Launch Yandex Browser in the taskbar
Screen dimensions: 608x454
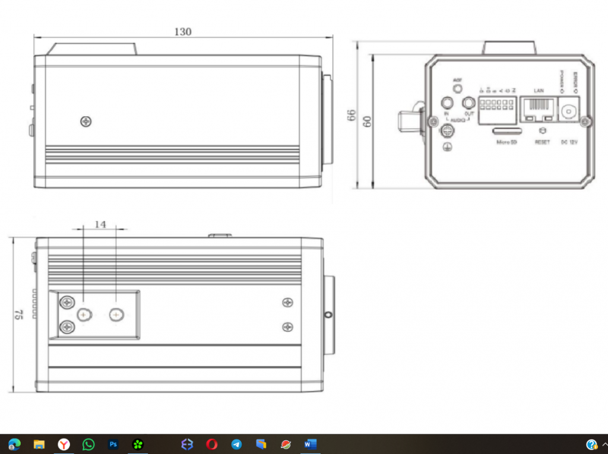(x=64, y=444)
